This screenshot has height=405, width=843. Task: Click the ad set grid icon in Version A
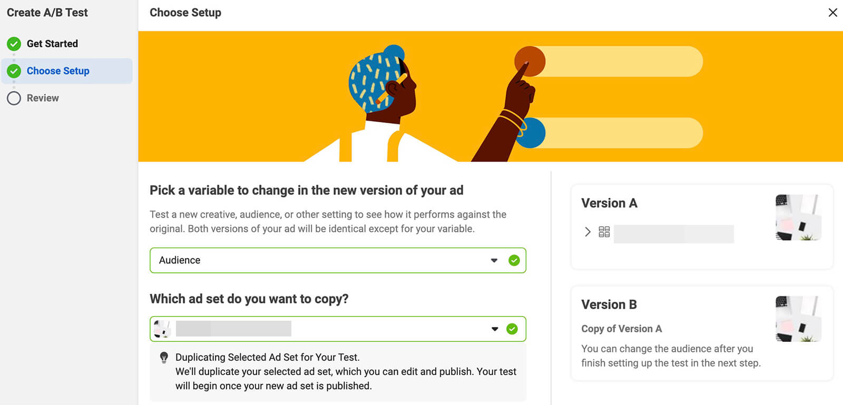604,232
